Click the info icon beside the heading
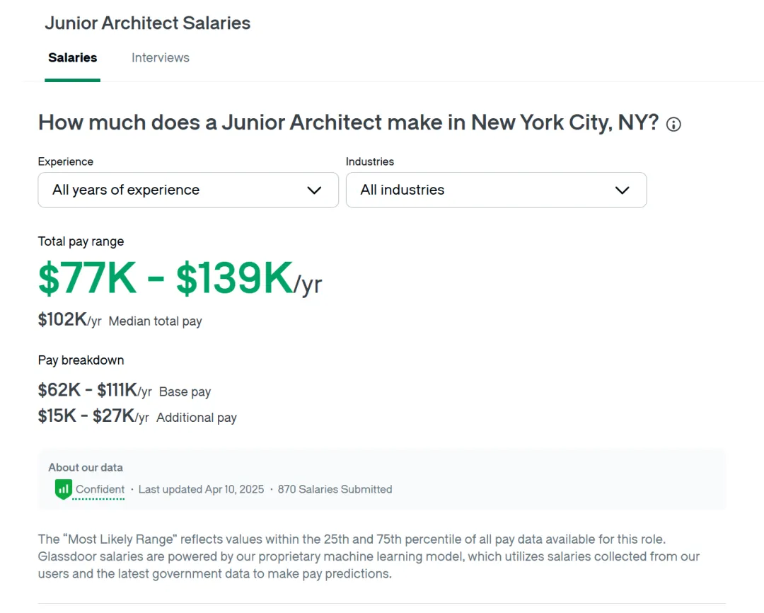Viewport: 764px width, 613px height. 673,125
